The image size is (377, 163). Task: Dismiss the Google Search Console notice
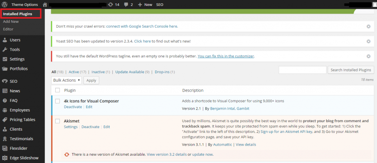pyautogui.click(x=368, y=26)
